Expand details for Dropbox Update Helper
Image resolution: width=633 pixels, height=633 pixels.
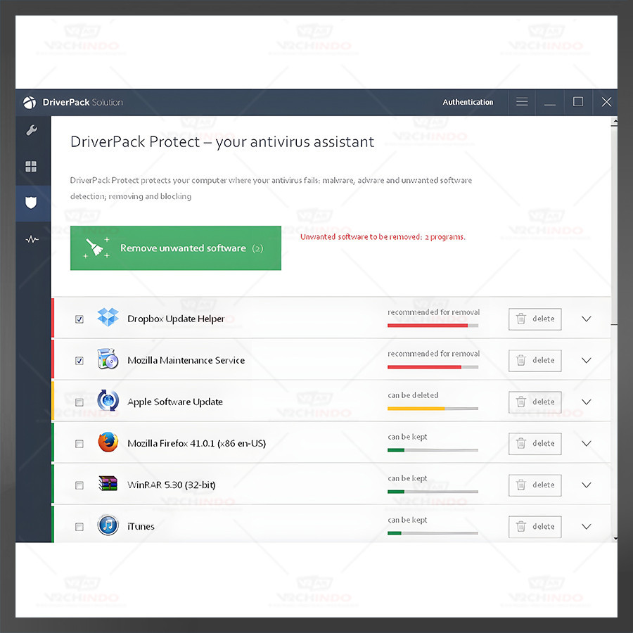[586, 319]
